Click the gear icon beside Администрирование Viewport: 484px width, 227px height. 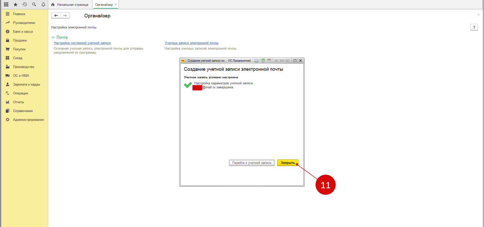point(8,120)
